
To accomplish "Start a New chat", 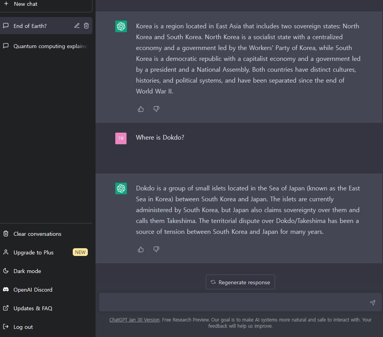I will point(46,4).
